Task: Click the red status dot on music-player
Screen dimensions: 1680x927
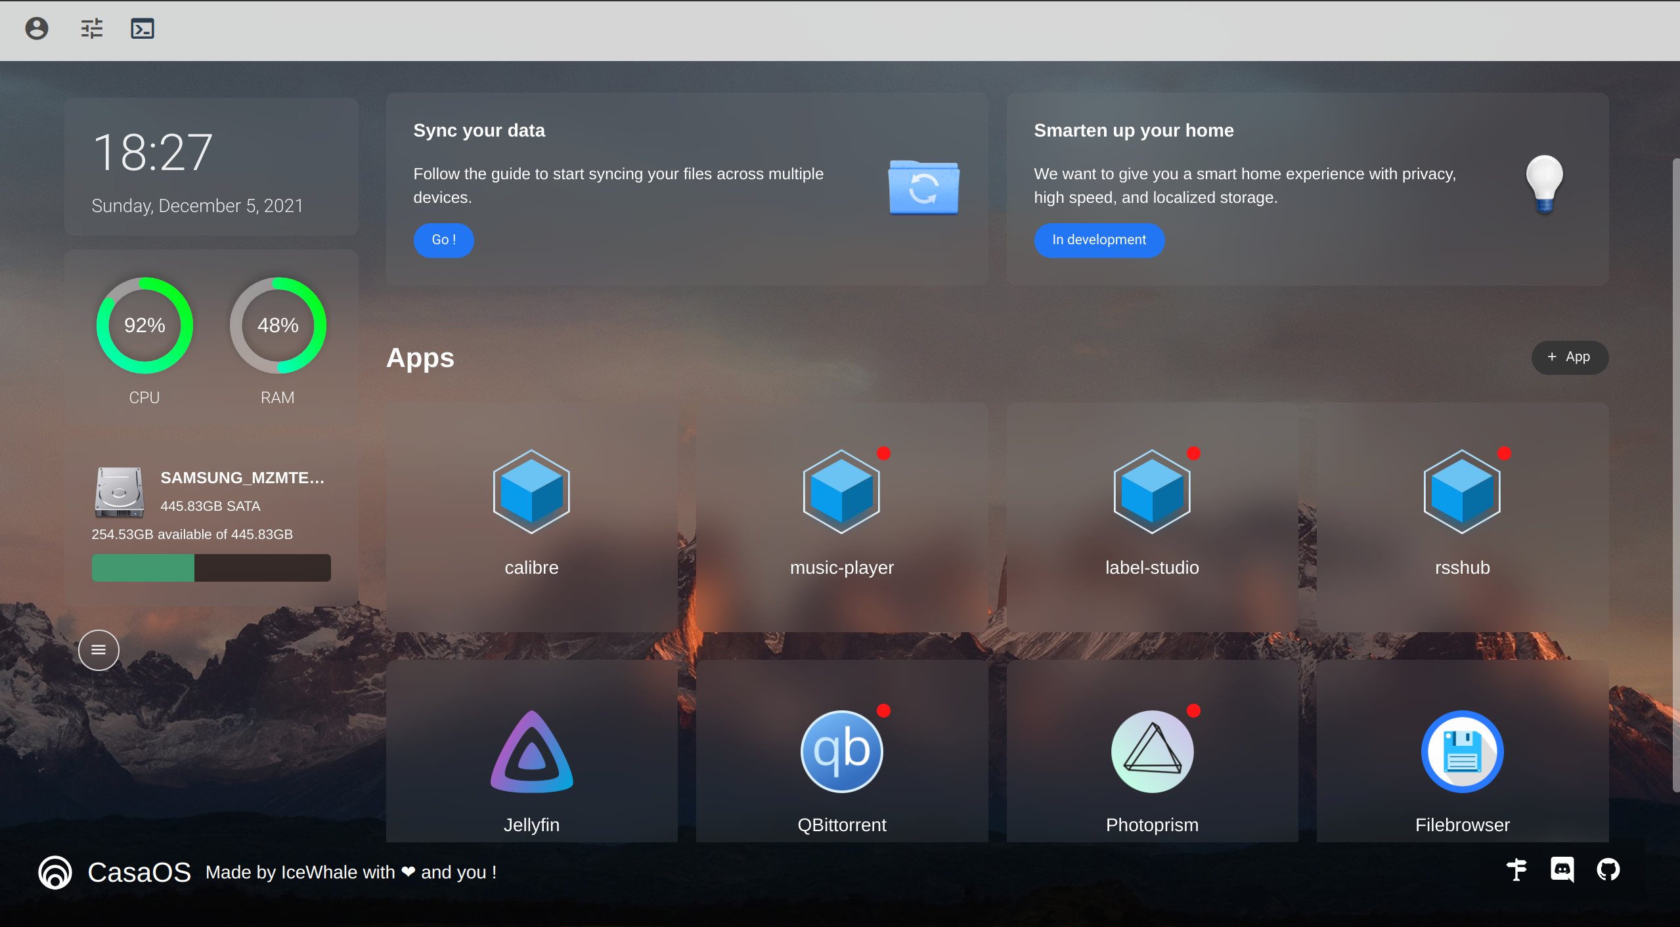Action: (883, 453)
